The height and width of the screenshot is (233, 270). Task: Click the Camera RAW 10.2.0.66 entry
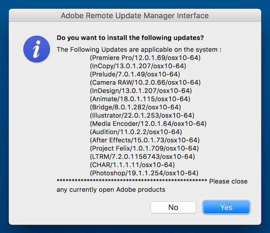(145, 83)
